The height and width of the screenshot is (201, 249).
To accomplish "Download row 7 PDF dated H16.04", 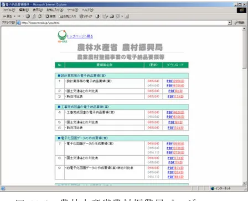I will 175,144.
